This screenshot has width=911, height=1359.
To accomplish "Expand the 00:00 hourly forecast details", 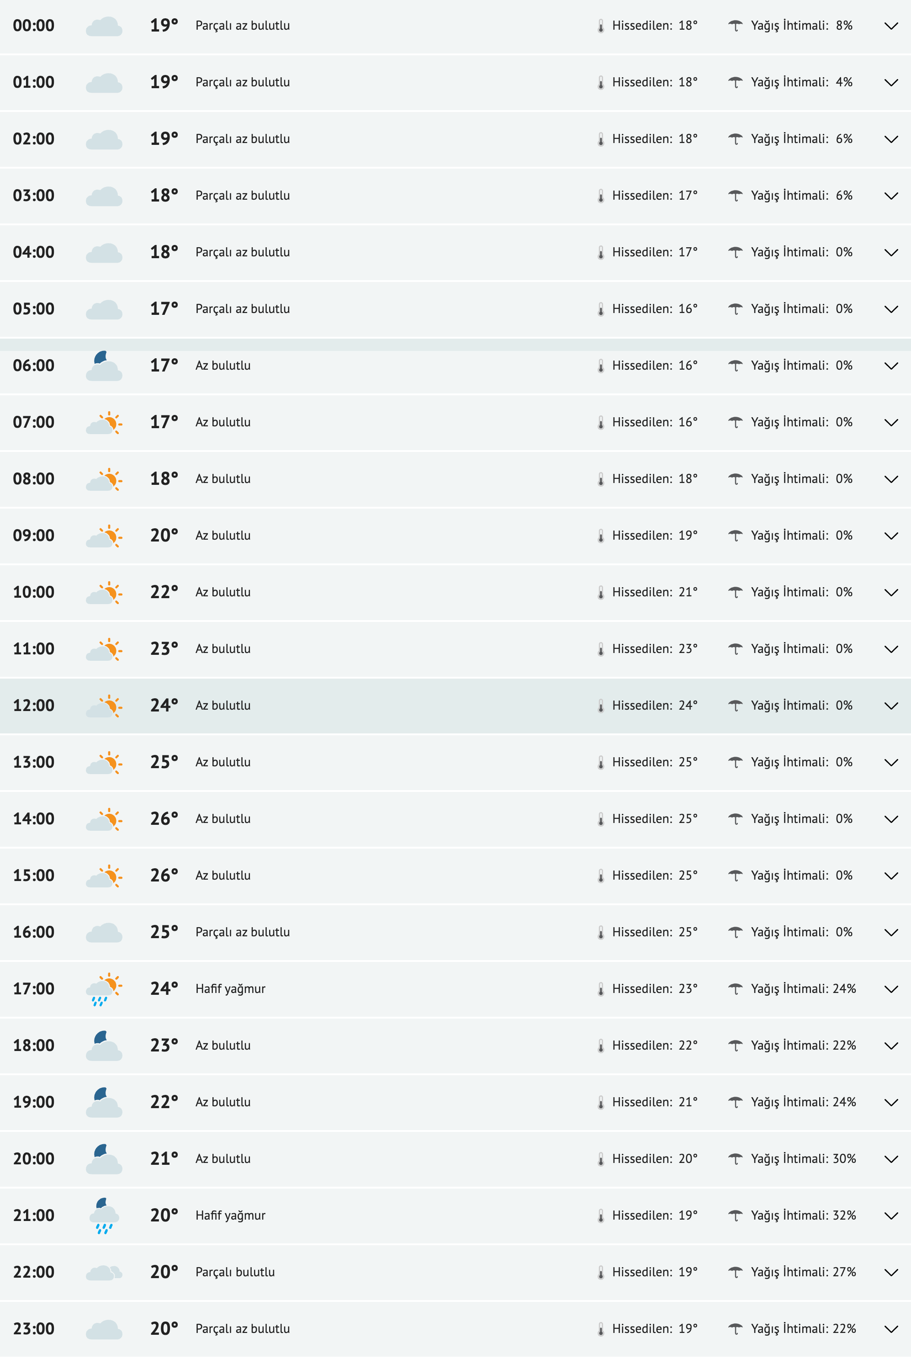I will pos(890,26).
